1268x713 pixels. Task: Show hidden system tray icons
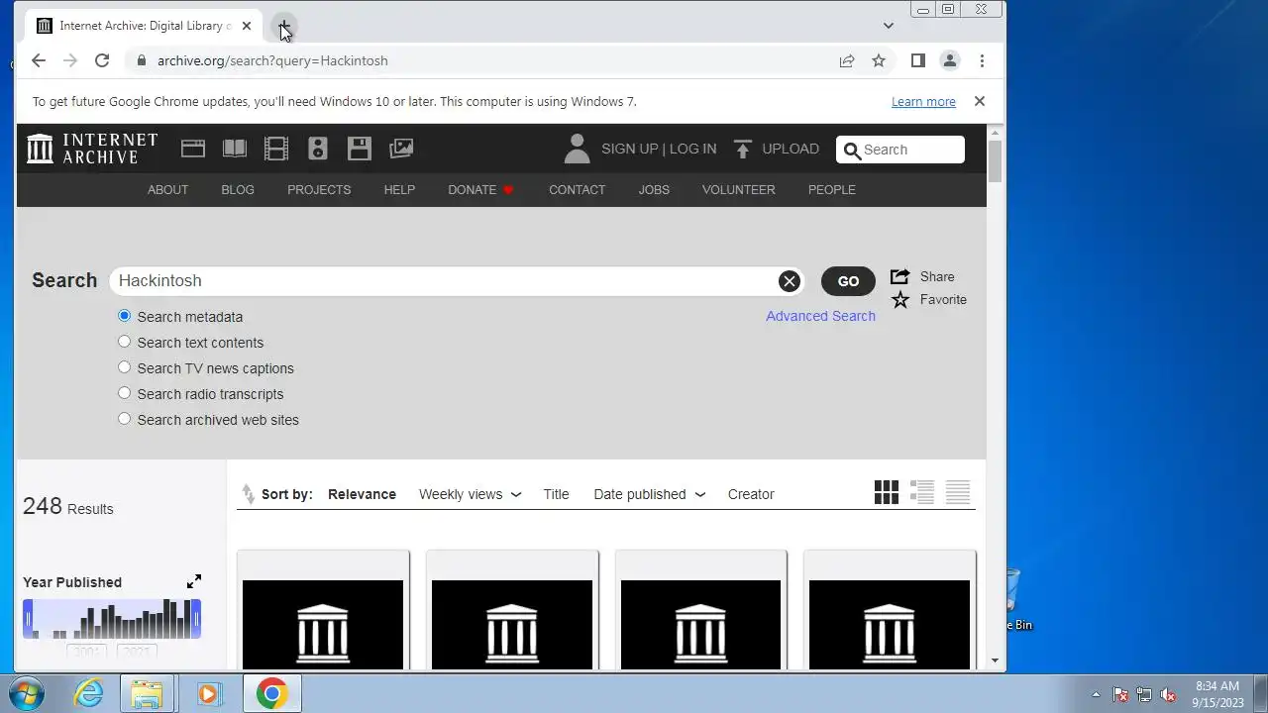(1096, 695)
